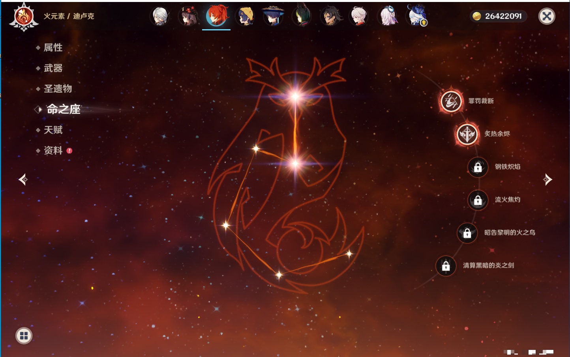Select the red-haired Diluc avatar
This screenshot has height=357, width=570.
pyautogui.click(x=216, y=16)
